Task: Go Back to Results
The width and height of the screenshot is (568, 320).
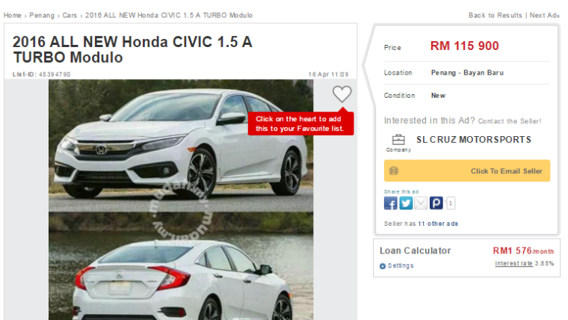Action: click(496, 15)
